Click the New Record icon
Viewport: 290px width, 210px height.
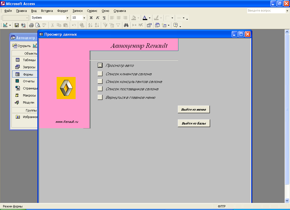pos(135,25)
